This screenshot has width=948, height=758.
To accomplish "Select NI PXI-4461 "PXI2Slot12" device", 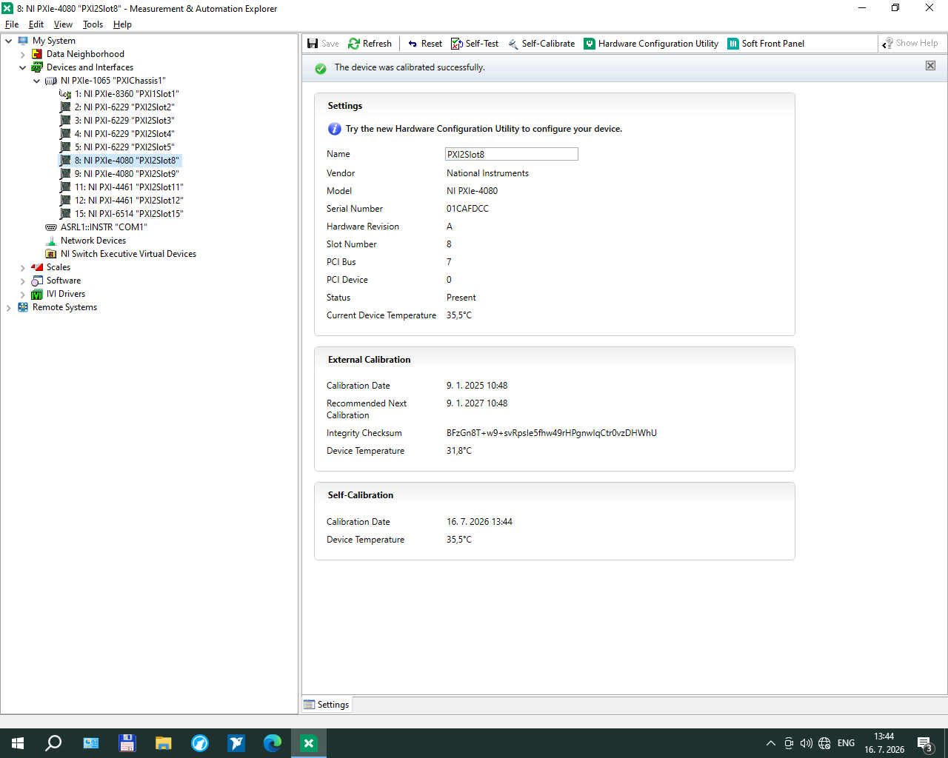I will (129, 201).
